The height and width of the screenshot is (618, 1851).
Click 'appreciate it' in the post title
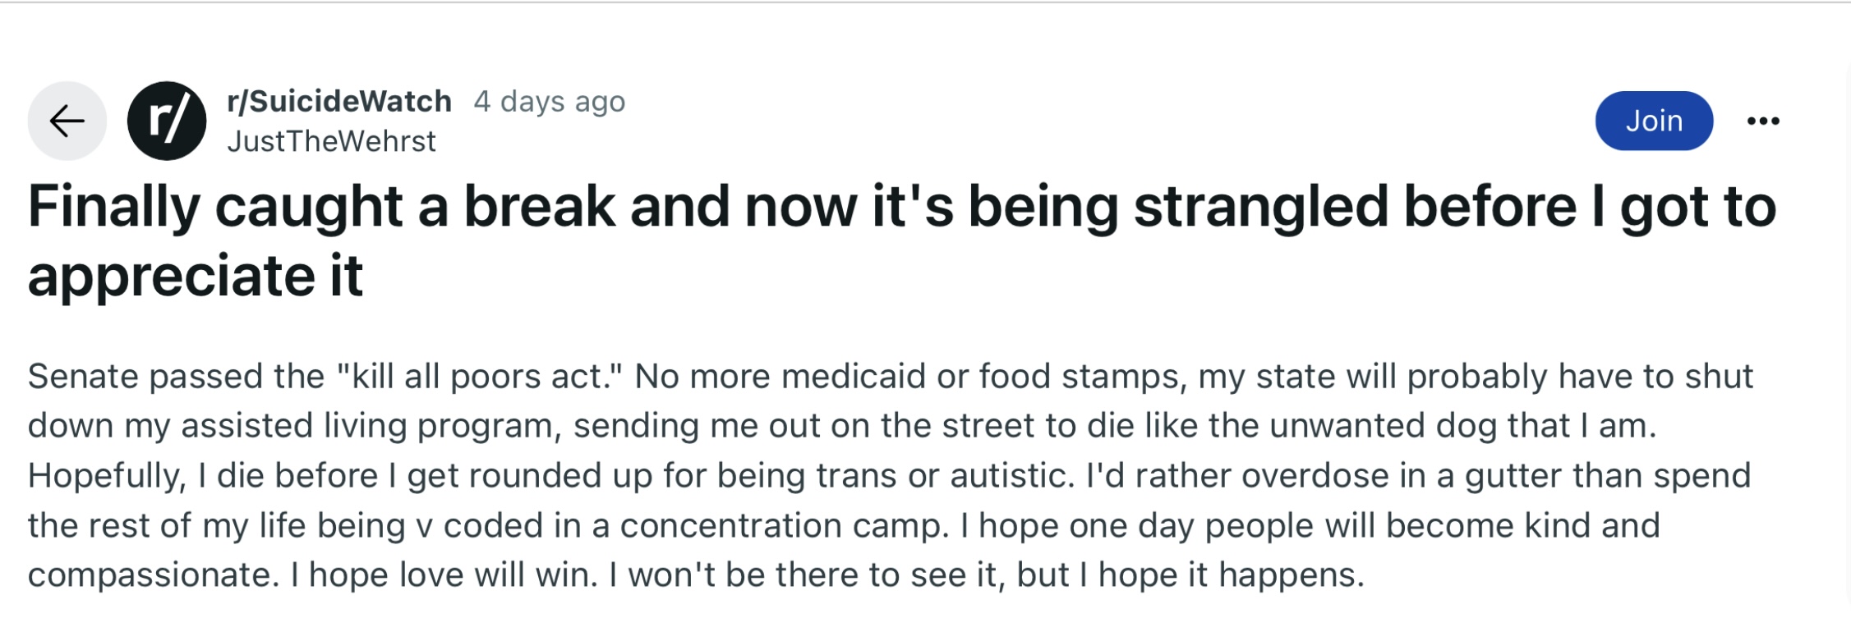196,276
